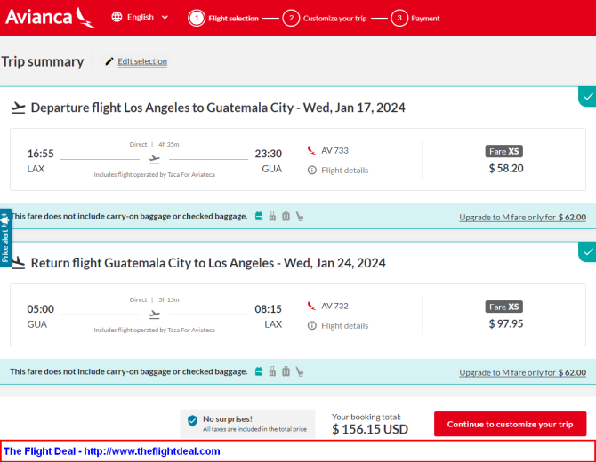Click seat selection icon, return fare

tap(300, 371)
